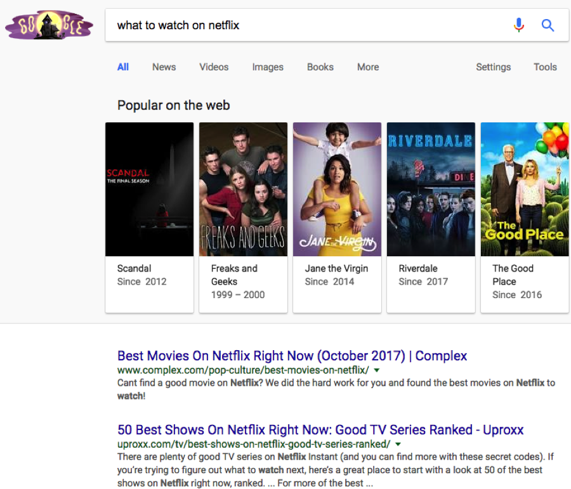Switch to the Videos tab

pos(214,67)
